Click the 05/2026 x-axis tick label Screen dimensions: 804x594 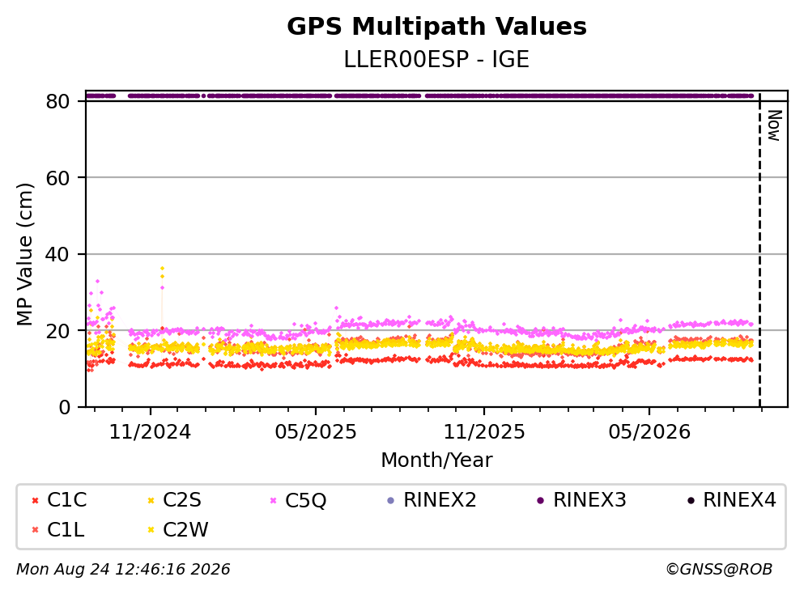pyautogui.click(x=649, y=432)
